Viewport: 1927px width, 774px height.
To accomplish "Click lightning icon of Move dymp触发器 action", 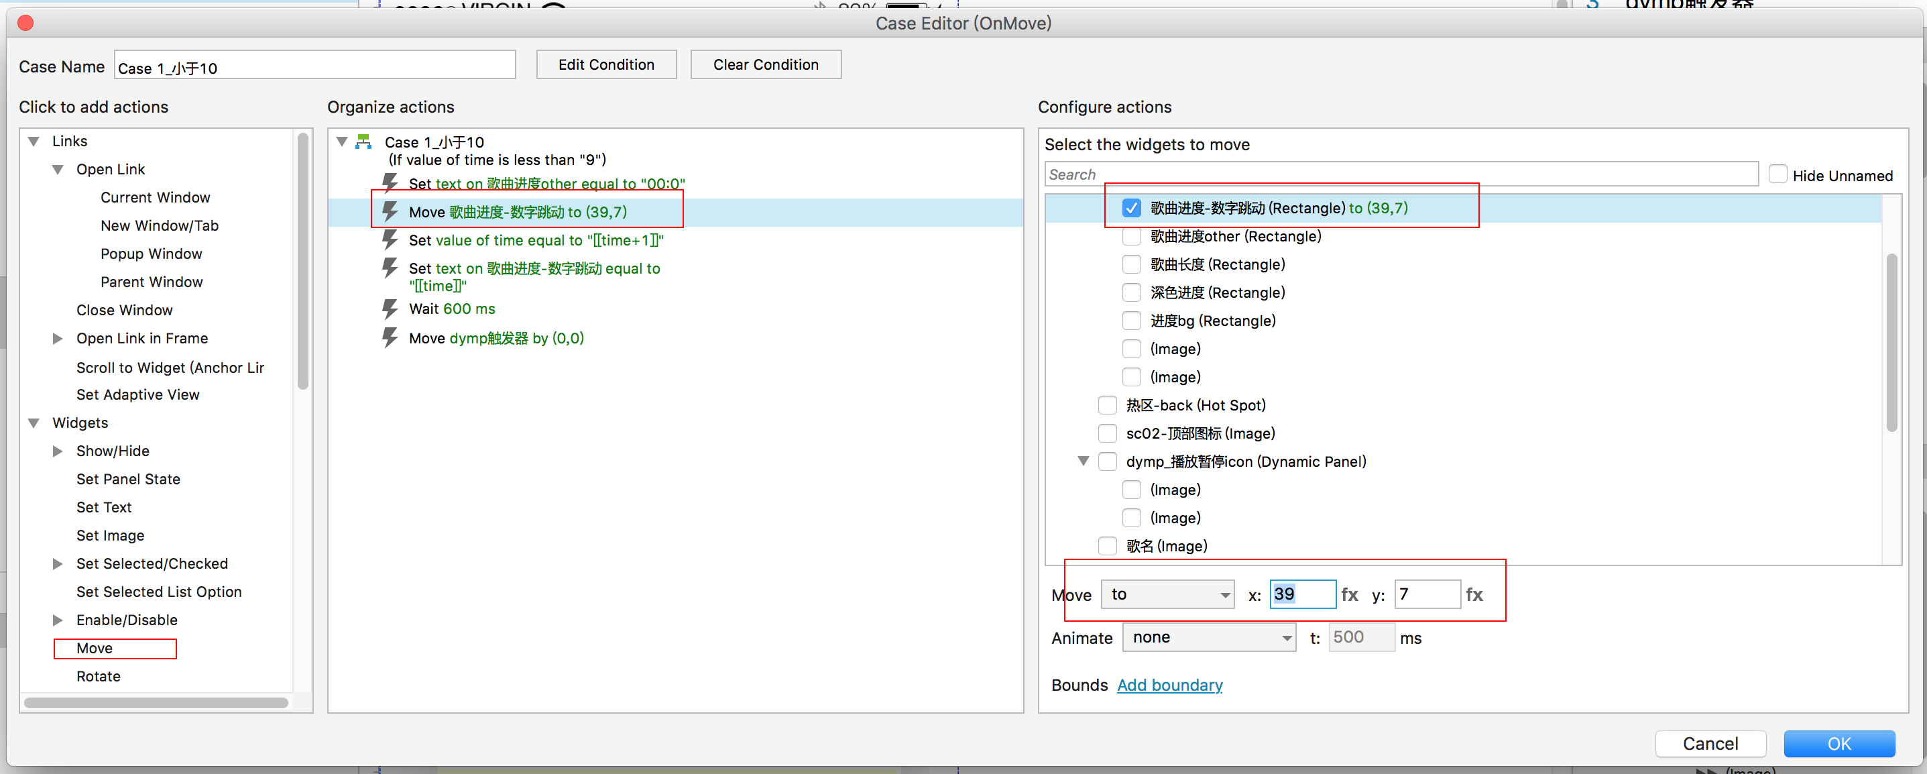I will [390, 337].
